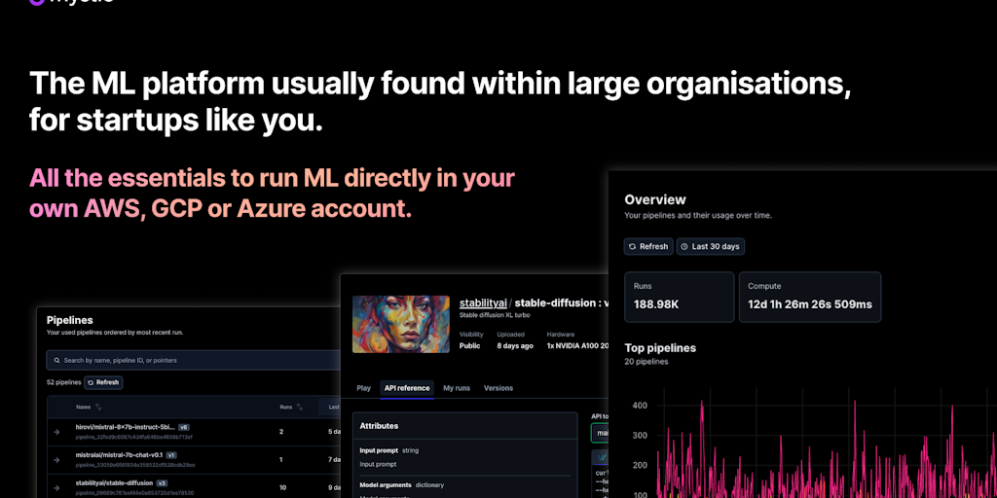The height and width of the screenshot is (498, 997).
Task: Sort pipelines by the Runs column arrows
Action: pyautogui.click(x=300, y=408)
